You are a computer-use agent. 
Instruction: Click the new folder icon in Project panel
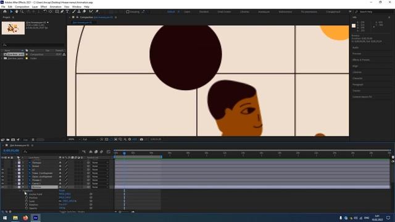point(8,140)
